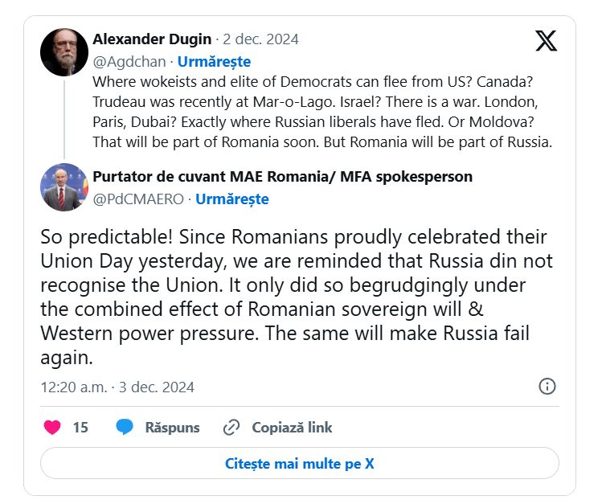Open Alexander Dugin's profile picture
The width and height of the screenshot is (602, 504).
(x=64, y=51)
